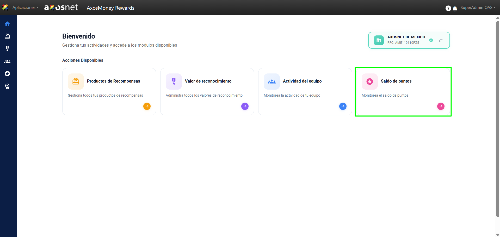
Task: Click the Home icon in the sidebar
Action: (7, 24)
